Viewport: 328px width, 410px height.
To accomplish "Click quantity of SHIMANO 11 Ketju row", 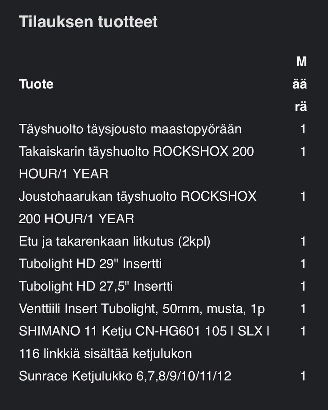I will pyautogui.click(x=303, y=331).
